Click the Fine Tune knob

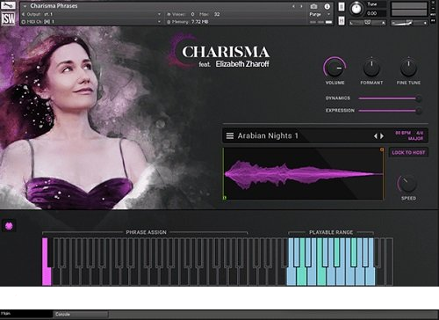pos(408,68)
